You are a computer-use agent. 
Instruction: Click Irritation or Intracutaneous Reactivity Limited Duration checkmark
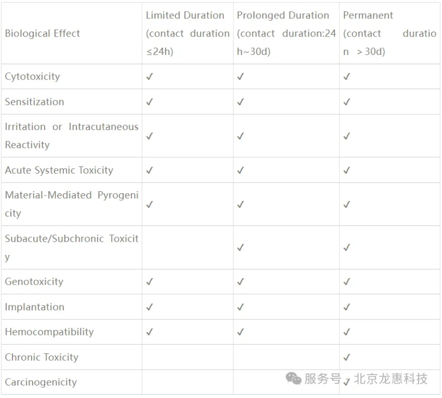pyautogui.click(x=149, y=136)
